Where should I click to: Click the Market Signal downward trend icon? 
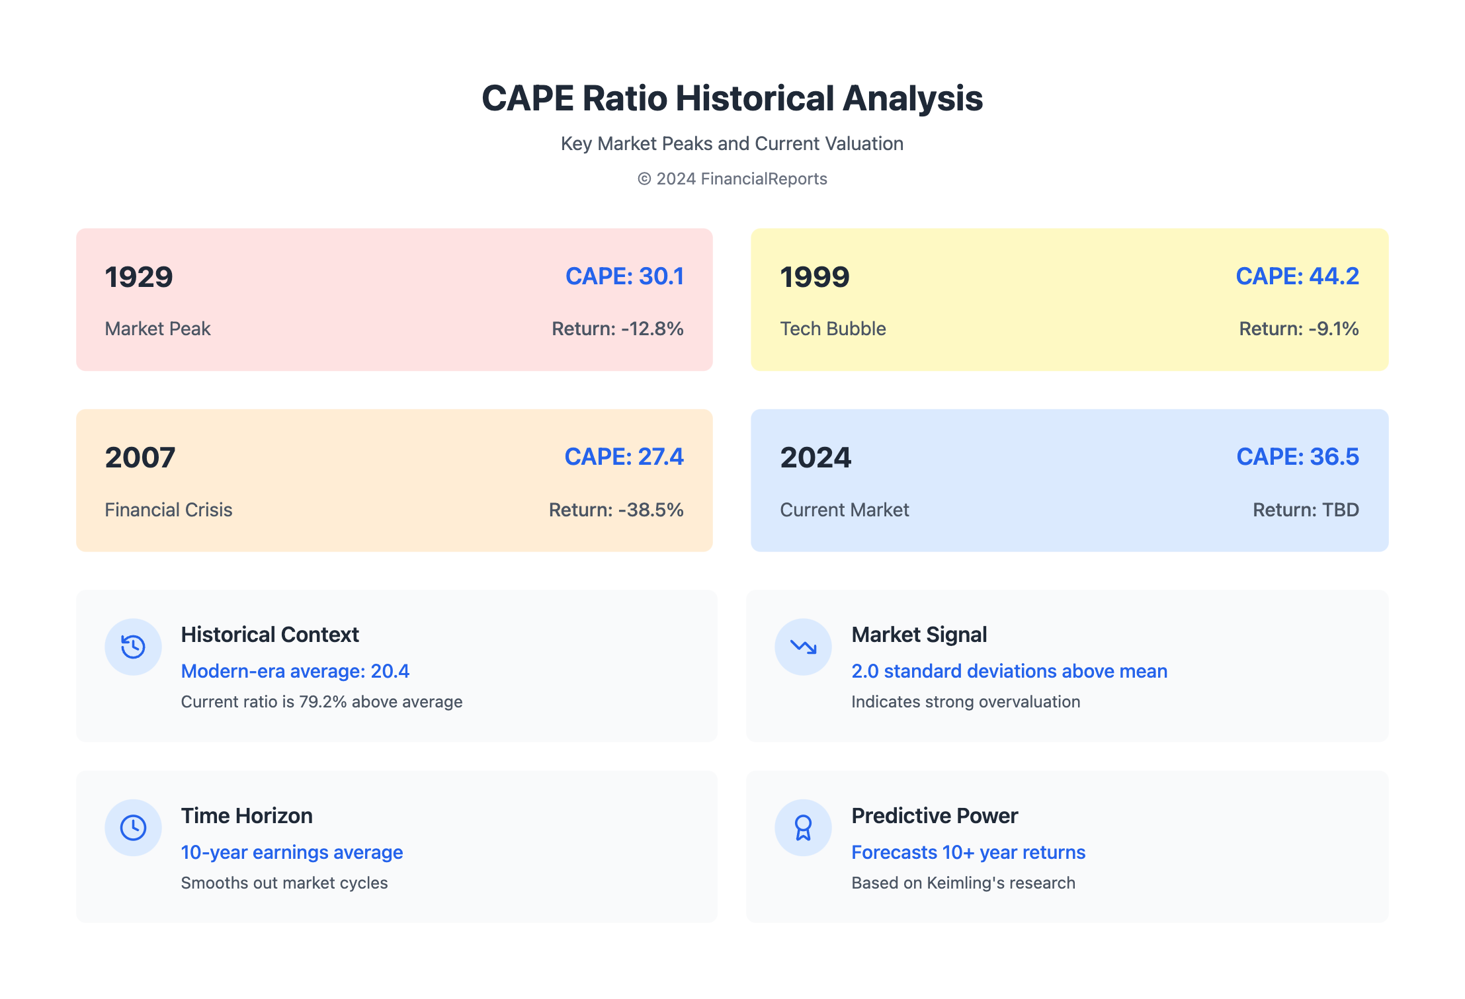pyautogui.click(x=803, y=647)
